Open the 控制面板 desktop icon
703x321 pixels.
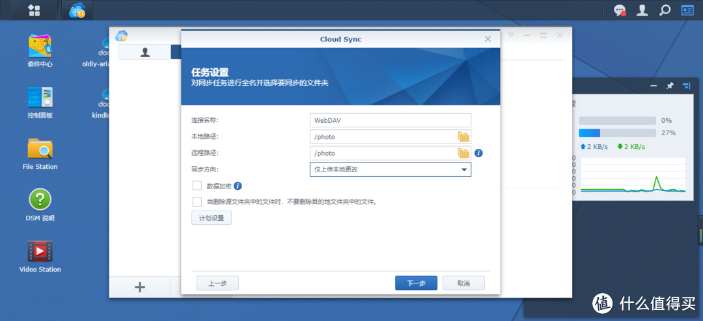40,103
